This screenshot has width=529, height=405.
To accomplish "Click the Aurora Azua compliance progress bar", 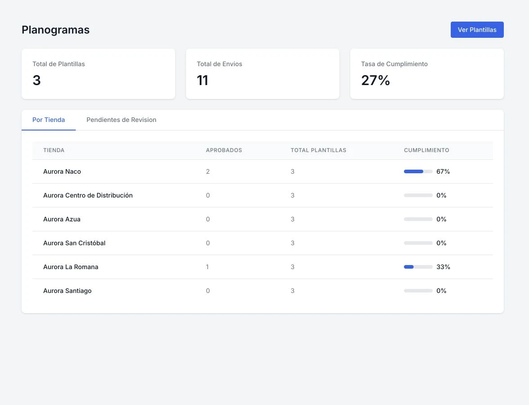I will pos(418,220).
